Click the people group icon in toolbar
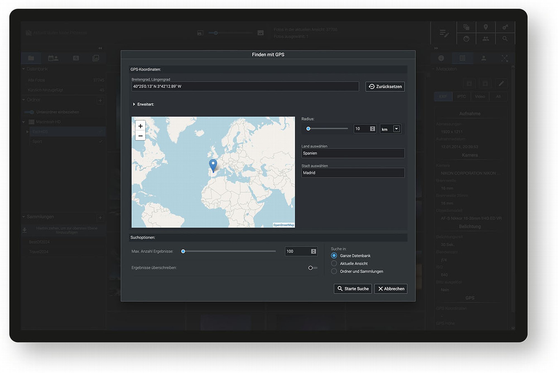This screenshot has width=558, height=373. (x=486, y=39)
